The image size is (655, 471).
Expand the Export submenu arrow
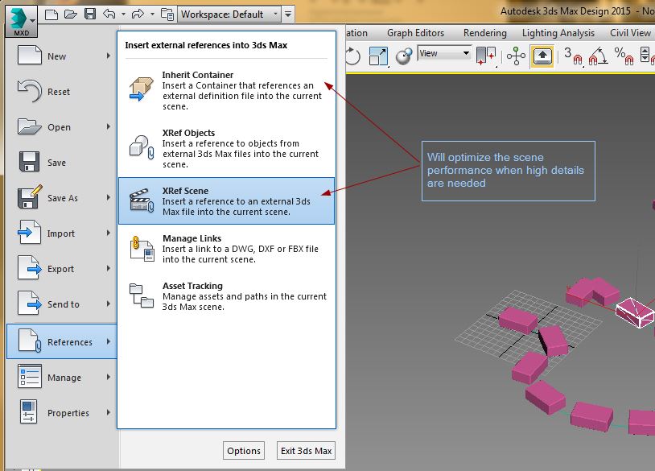coord(108,268)
